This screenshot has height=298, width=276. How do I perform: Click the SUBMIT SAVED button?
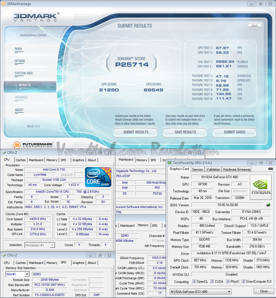pyautogui.click(x=235, y=132)
